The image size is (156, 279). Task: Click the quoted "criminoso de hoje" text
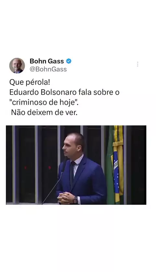pos(44,102)
